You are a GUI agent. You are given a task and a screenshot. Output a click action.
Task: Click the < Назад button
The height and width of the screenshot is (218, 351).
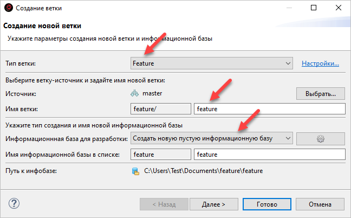click(x=162, y=204)
